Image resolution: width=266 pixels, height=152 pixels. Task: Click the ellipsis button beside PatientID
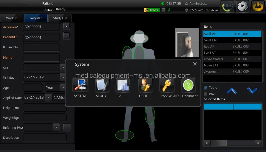point(66,36)
